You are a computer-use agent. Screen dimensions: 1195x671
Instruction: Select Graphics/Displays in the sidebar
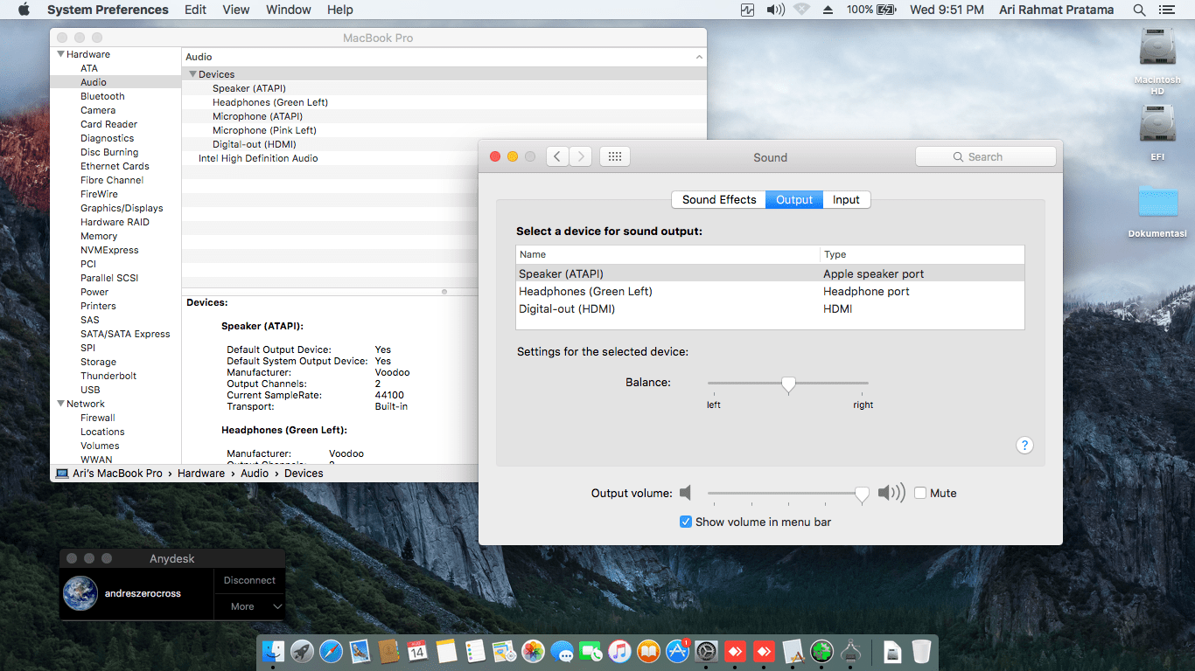pyautogui.click(x=122, y=208)
